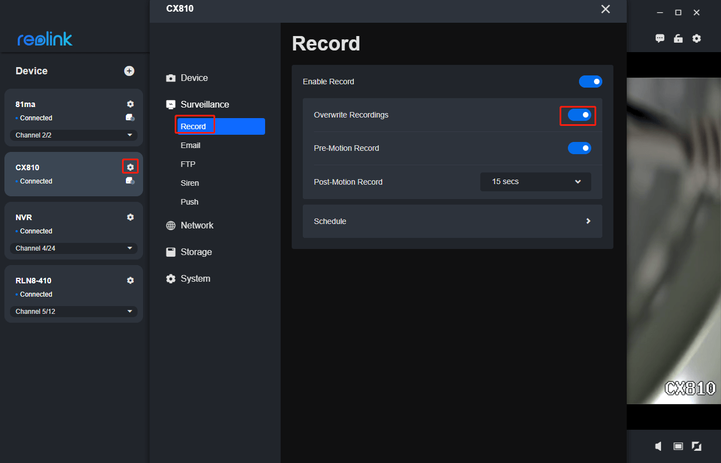Image resolution: width=721 pixels, height=463 pixels.
Task: Open settings gear for CX810 device
Action: point(130,167)
